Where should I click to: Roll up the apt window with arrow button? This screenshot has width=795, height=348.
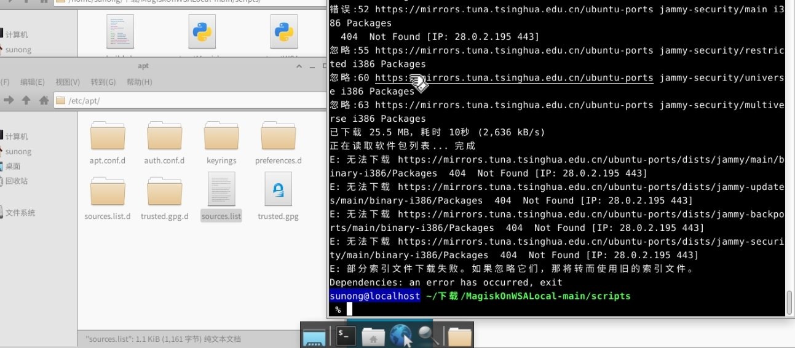299,66
